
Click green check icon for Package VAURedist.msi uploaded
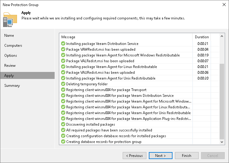(63, 72)
